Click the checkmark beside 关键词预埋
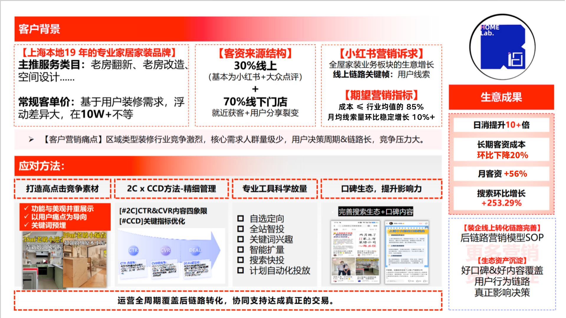566x318 pixels. pos(26,225)
